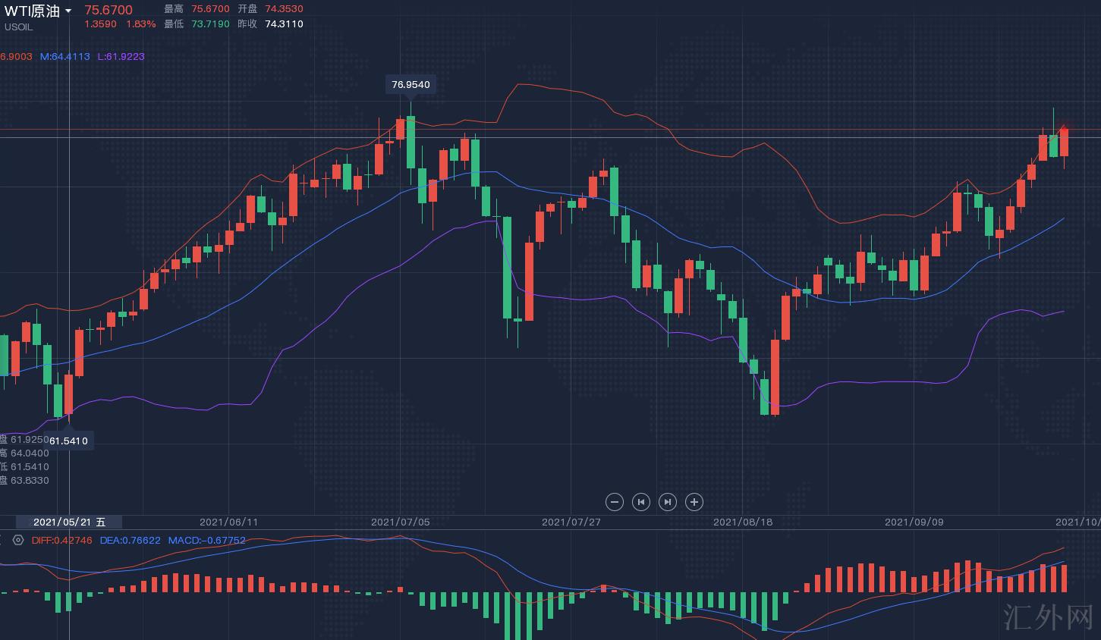Image resolution: width=1101 pixels, height=640 pixels.
Task: Click the WTI原油 instrument name
Action: pos(32,11)
